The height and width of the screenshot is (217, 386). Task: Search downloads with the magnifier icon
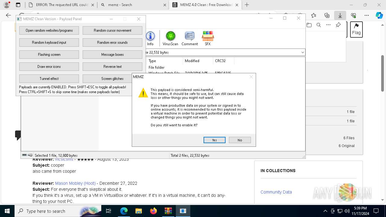[x=319, y=25]
